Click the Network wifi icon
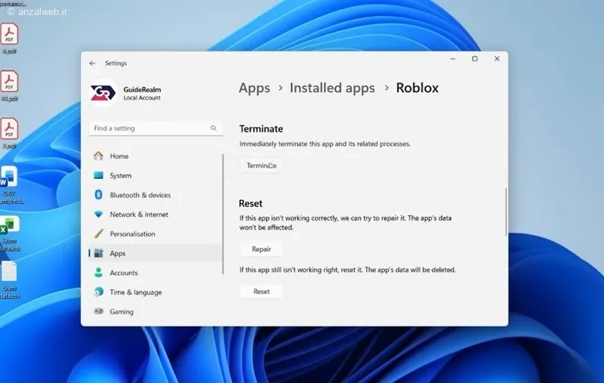 click(x=99, y=215)
